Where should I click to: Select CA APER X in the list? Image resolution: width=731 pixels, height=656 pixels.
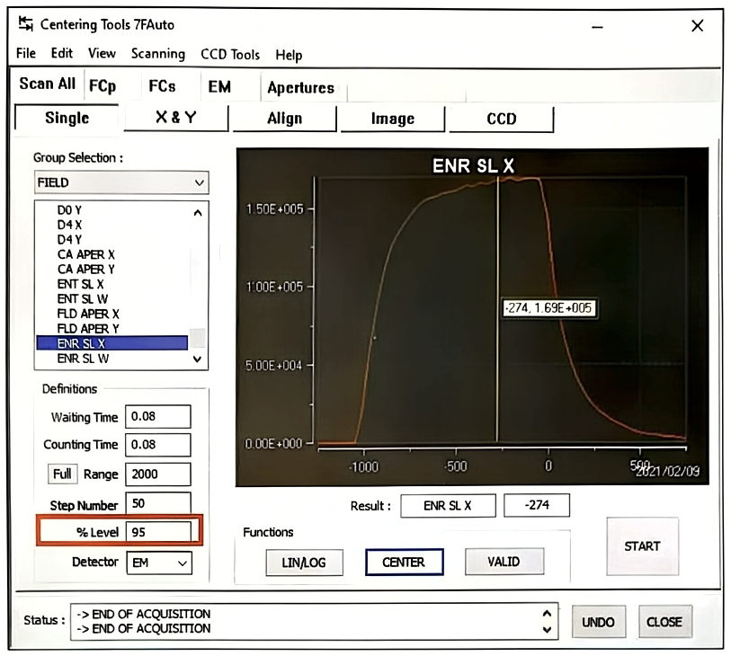click(85, 254)
